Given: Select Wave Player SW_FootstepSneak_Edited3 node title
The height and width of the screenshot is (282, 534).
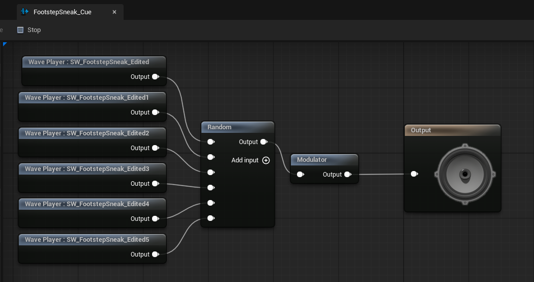Looking at the screenshot, I should (92, 169).
